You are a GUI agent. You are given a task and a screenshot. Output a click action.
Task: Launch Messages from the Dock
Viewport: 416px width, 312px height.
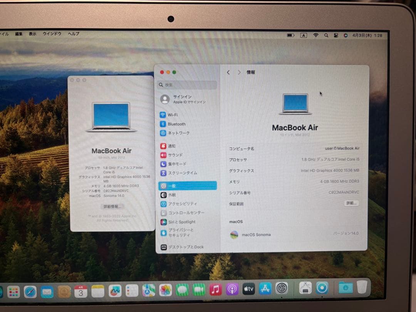pos(182,290)
